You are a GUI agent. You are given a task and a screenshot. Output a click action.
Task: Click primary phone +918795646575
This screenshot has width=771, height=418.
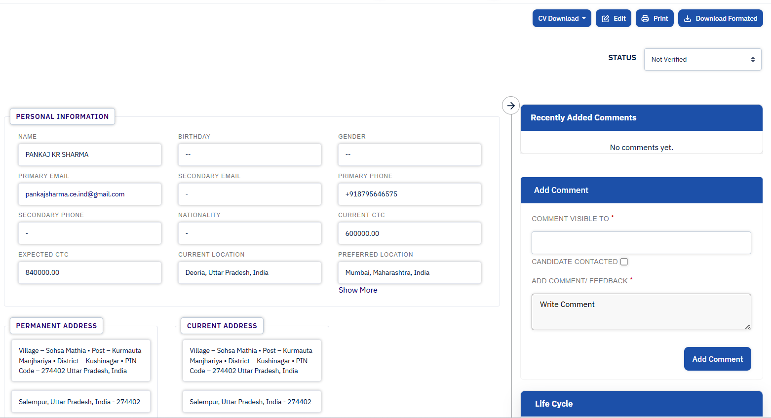410,194
